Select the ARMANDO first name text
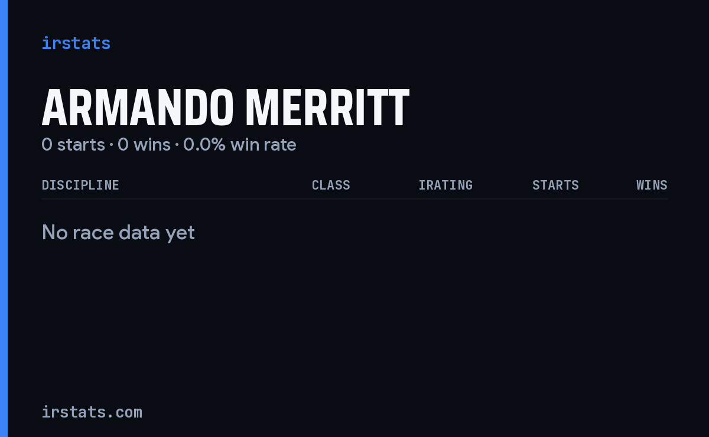 coord(138,108)
